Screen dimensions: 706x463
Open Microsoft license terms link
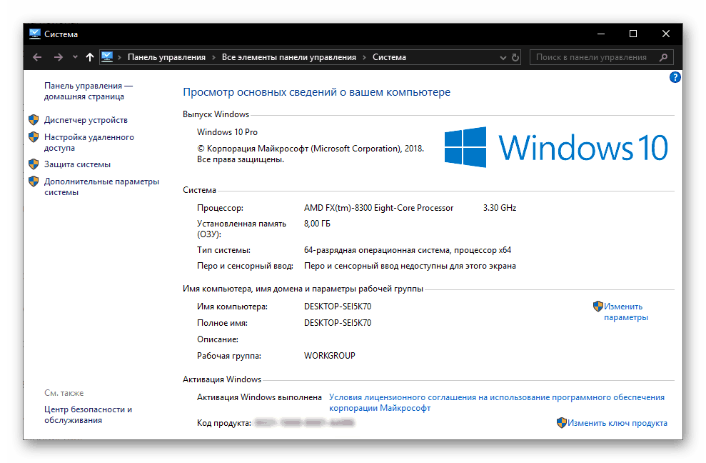pos(497,402)
